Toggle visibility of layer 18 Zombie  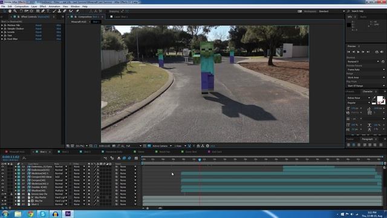pos(2,187)
